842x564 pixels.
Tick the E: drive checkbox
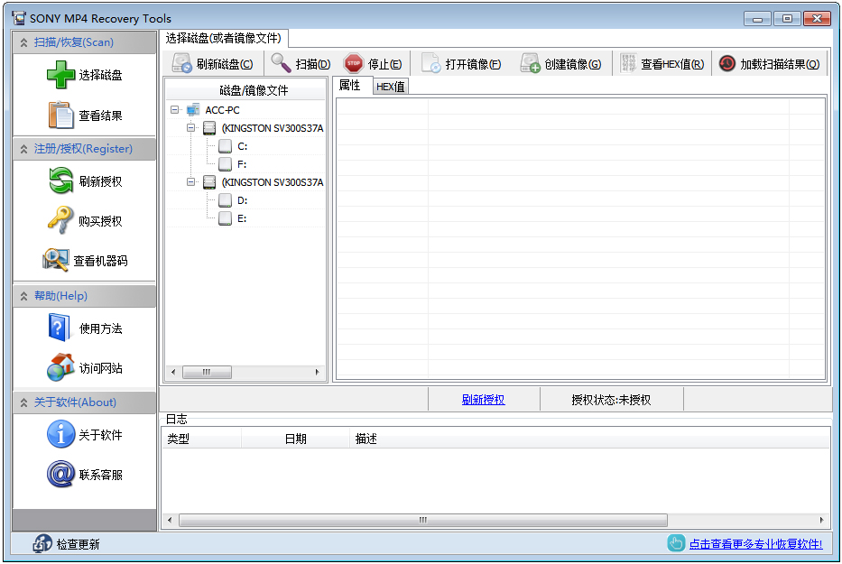[x=223, y=217]
